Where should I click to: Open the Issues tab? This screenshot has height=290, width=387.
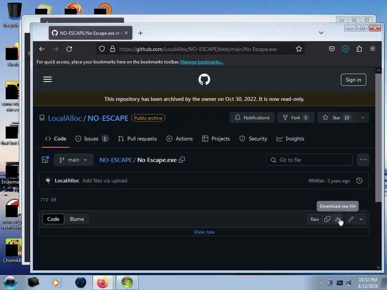pyautogui.click(x=91, y=139)
